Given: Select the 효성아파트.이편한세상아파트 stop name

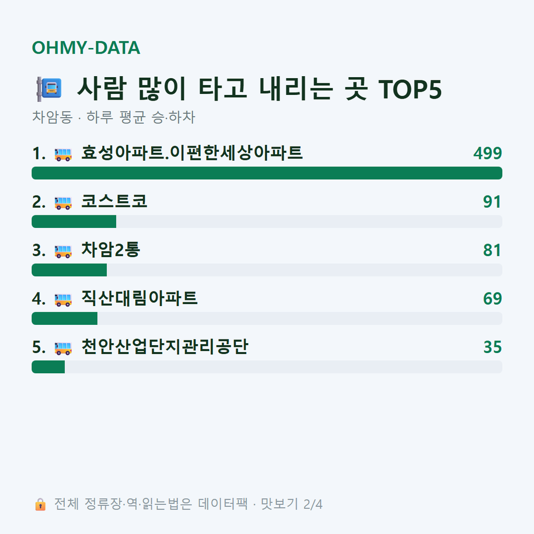Looking at the screenshot, I should tap(192, 153).
